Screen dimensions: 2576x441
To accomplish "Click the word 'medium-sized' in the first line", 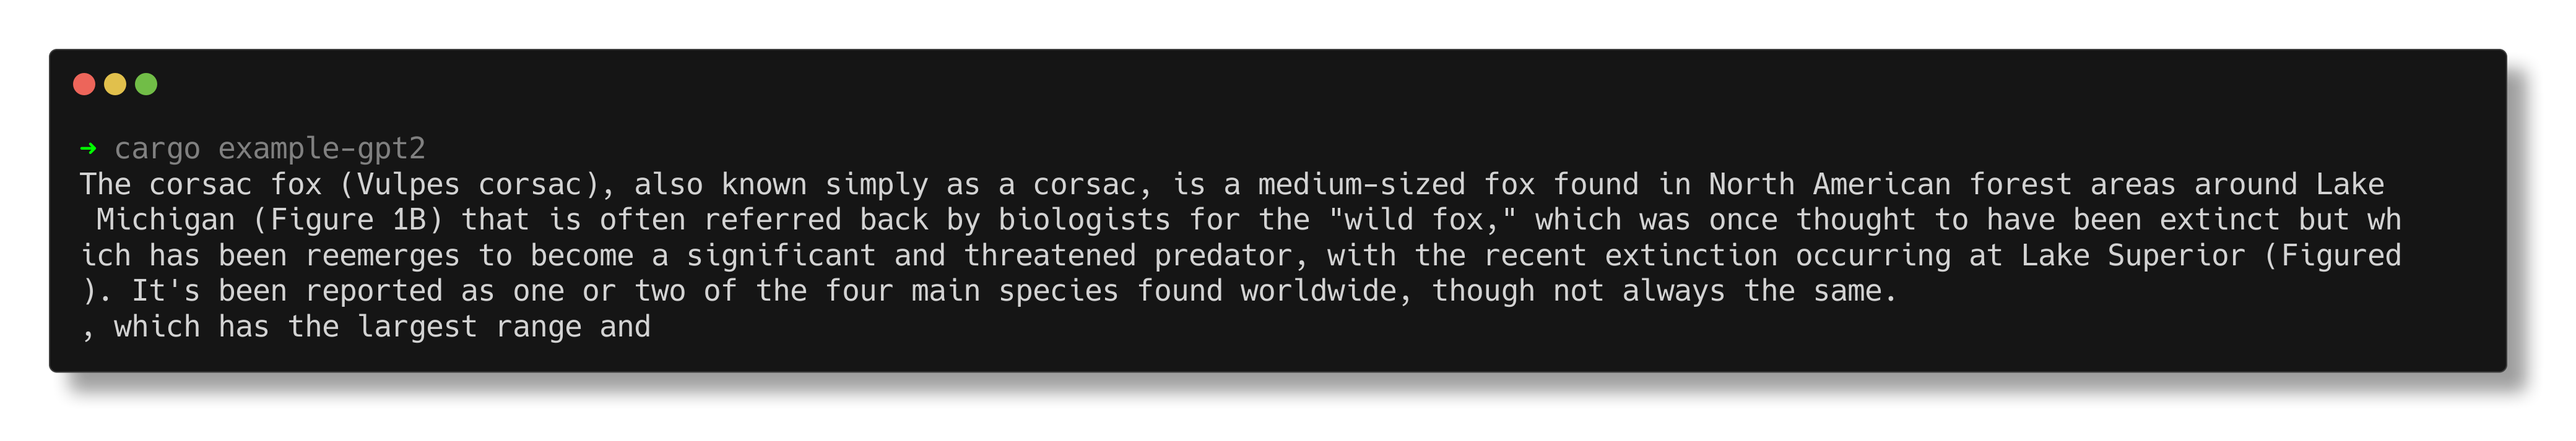I will pyautogui.click(x=1361, y=184).
